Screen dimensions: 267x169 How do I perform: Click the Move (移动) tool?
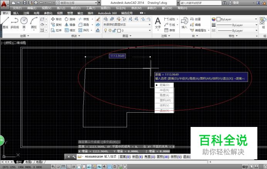[x=56, y=19]
